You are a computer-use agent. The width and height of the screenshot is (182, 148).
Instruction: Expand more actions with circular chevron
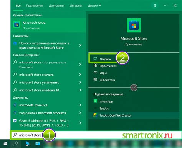(134, 88)
